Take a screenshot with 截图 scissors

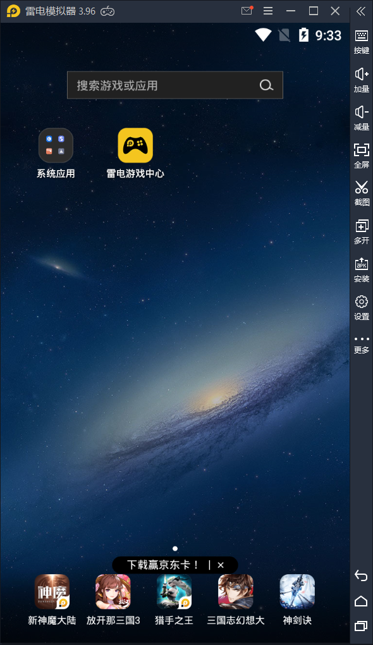click(362, 193)
